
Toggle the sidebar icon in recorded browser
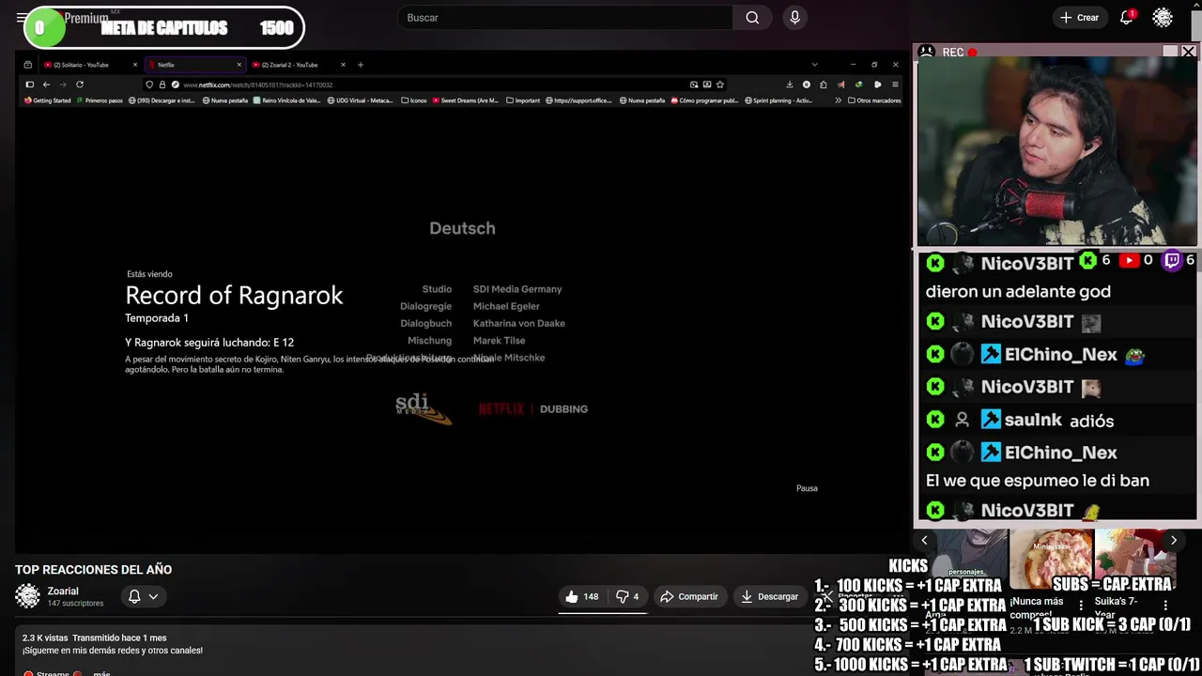29,84
